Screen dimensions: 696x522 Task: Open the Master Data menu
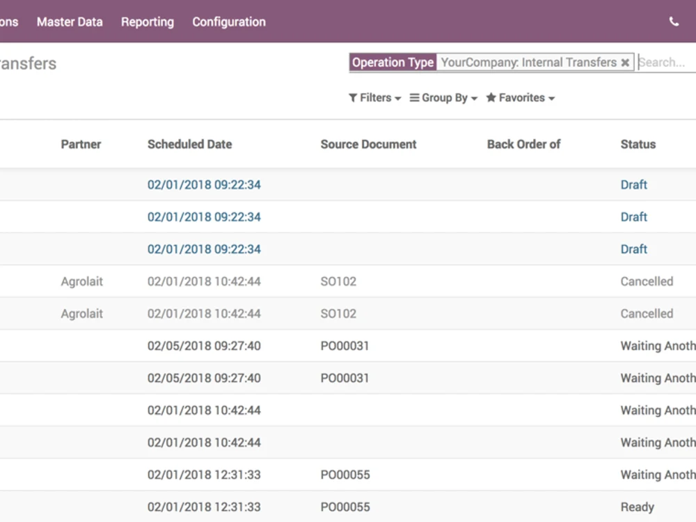70,22
